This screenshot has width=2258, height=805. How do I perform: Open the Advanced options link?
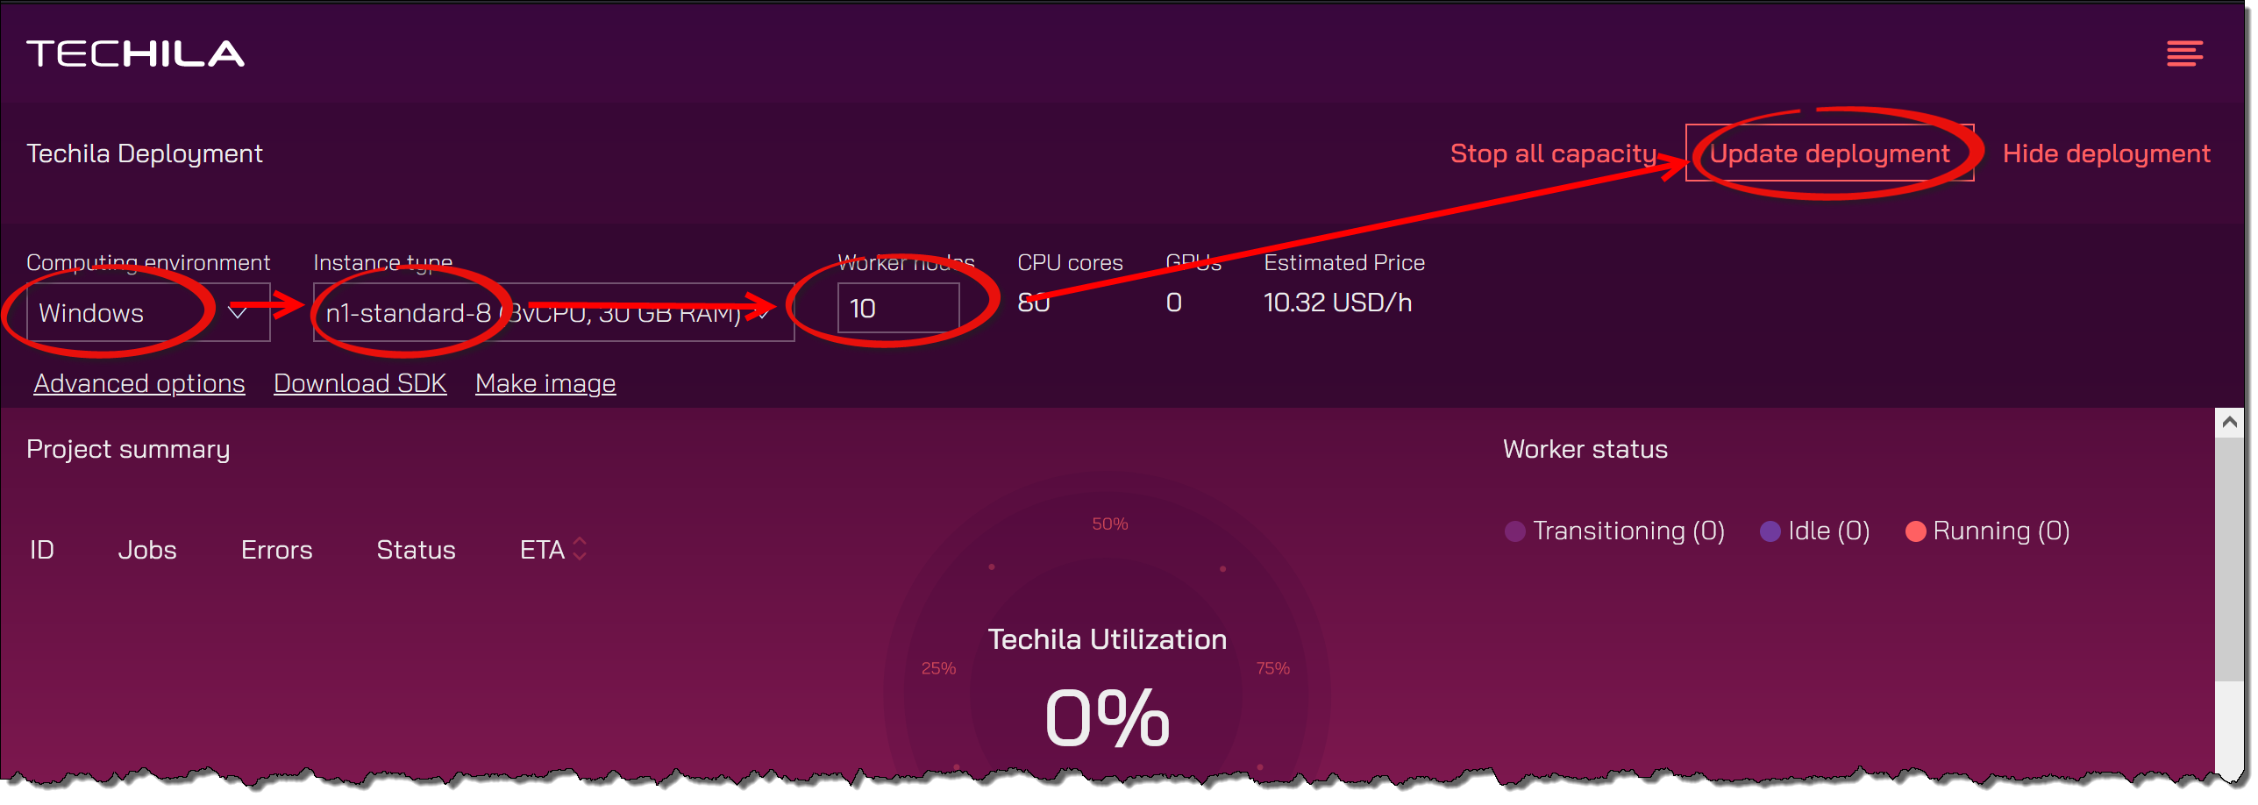pos(139,384)
